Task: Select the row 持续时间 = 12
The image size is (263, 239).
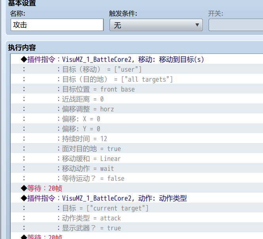Action: coord(137,139)
